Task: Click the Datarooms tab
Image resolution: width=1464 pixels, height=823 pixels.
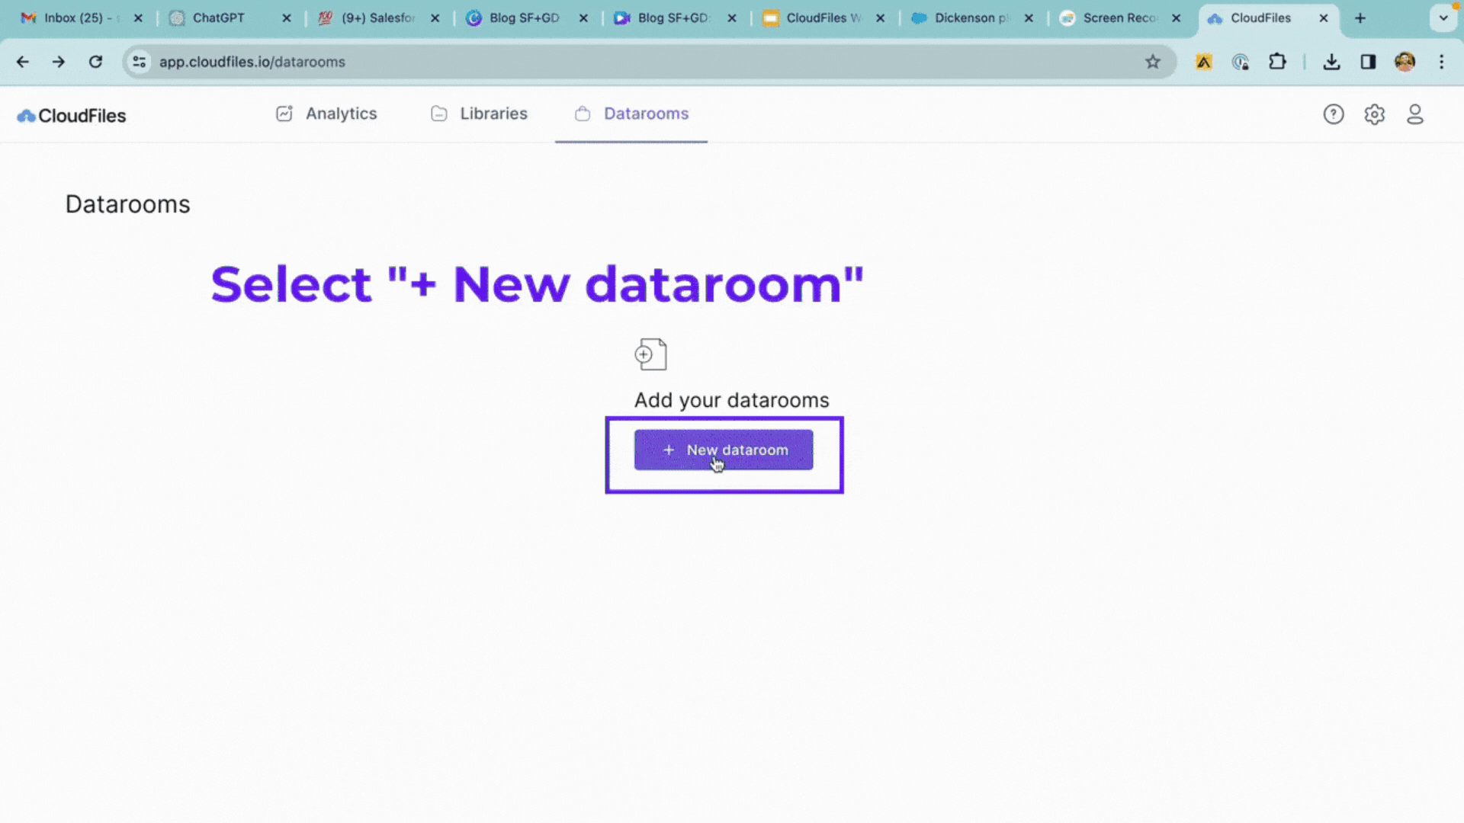Action: pos(646,114)
